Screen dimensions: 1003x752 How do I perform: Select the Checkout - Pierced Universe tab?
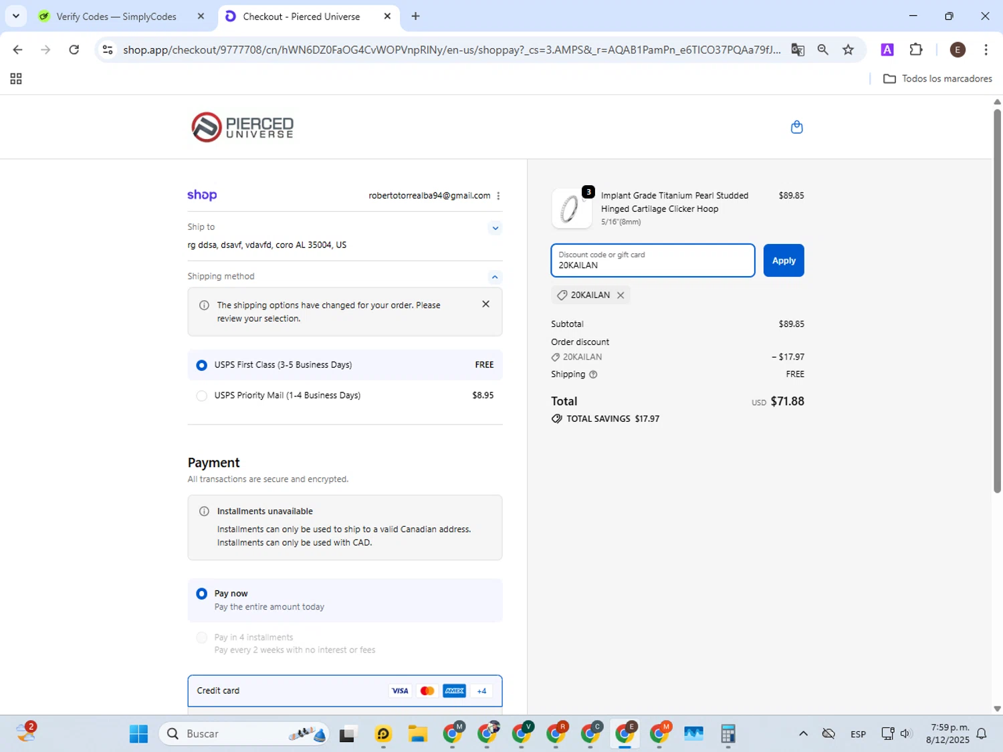tap(301, 16)
